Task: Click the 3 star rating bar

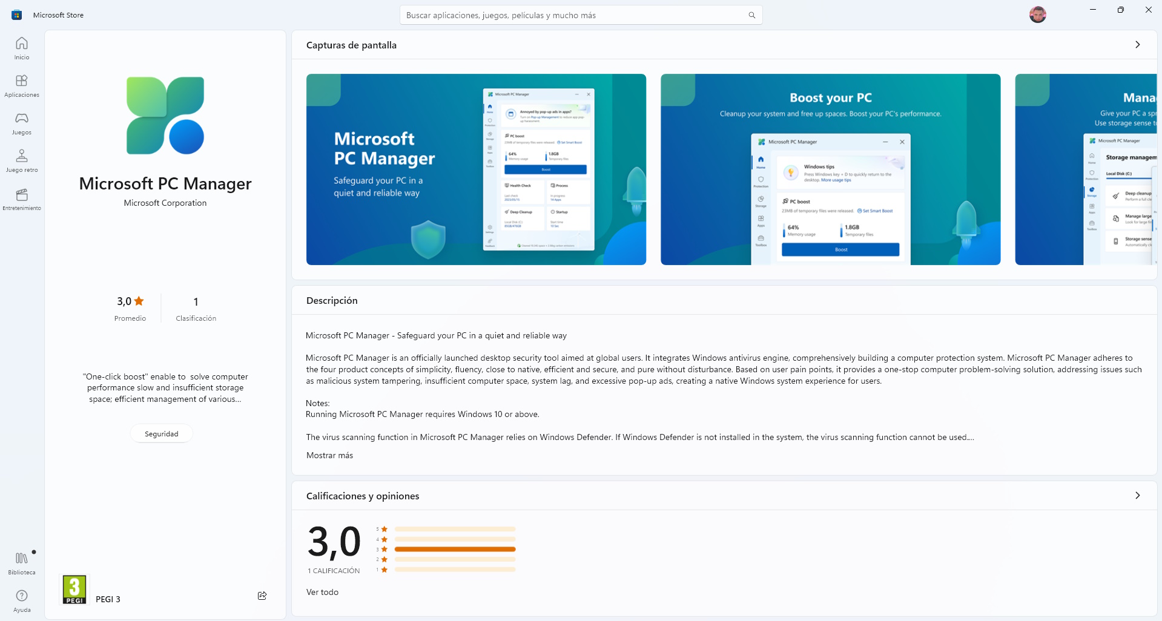Action: pos(455,550)
